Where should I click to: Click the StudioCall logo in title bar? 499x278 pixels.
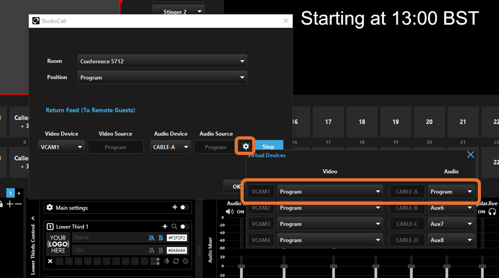(36, 21)
